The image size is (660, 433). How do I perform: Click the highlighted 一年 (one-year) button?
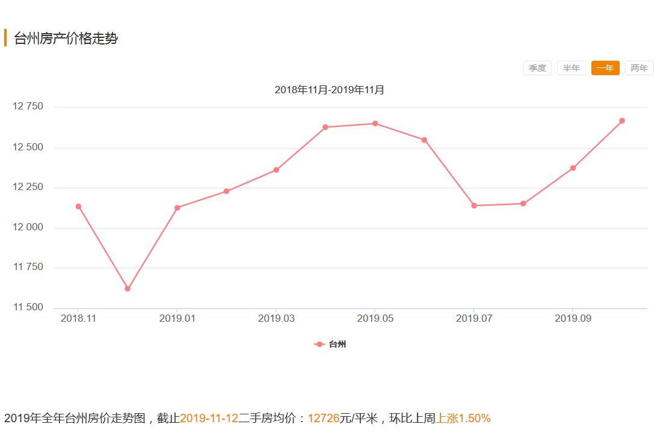[605, 68]
